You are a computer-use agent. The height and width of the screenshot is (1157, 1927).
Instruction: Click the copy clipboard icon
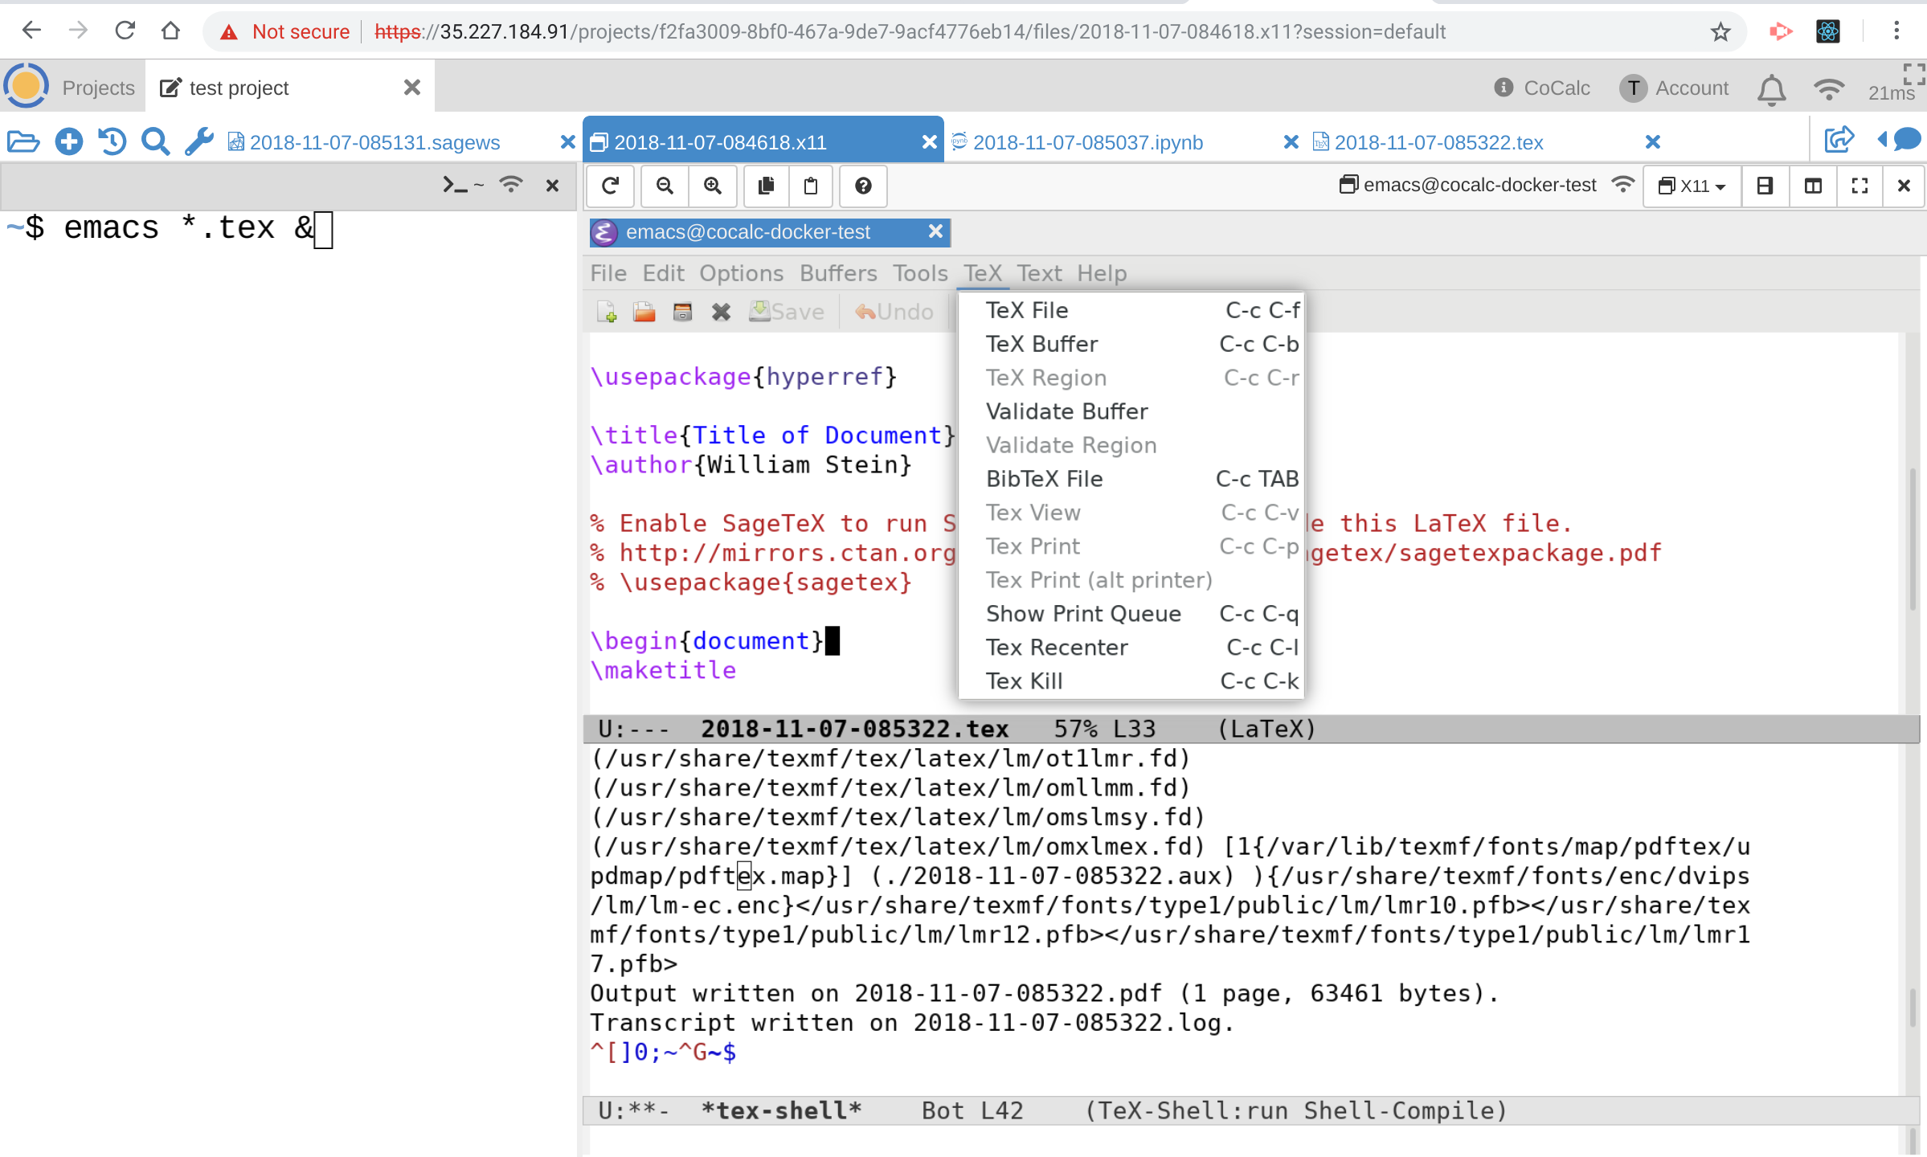point(766,186)
